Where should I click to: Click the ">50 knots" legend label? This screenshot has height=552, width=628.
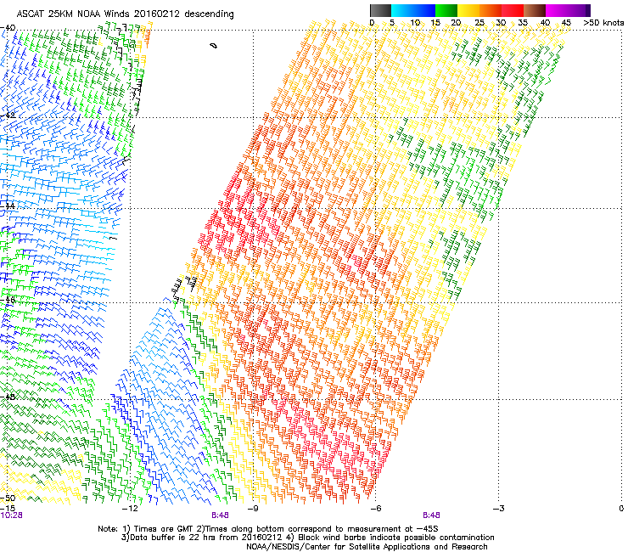[603, 22]
